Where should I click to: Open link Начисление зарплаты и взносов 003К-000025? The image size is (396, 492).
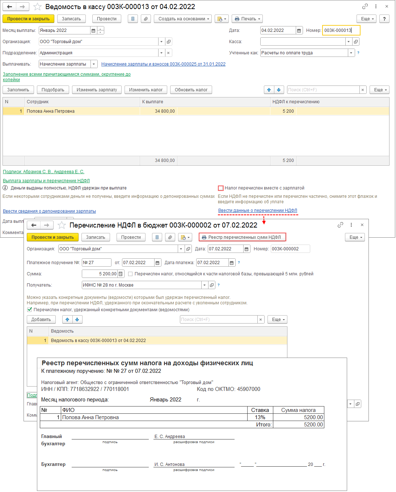[163, 64]
